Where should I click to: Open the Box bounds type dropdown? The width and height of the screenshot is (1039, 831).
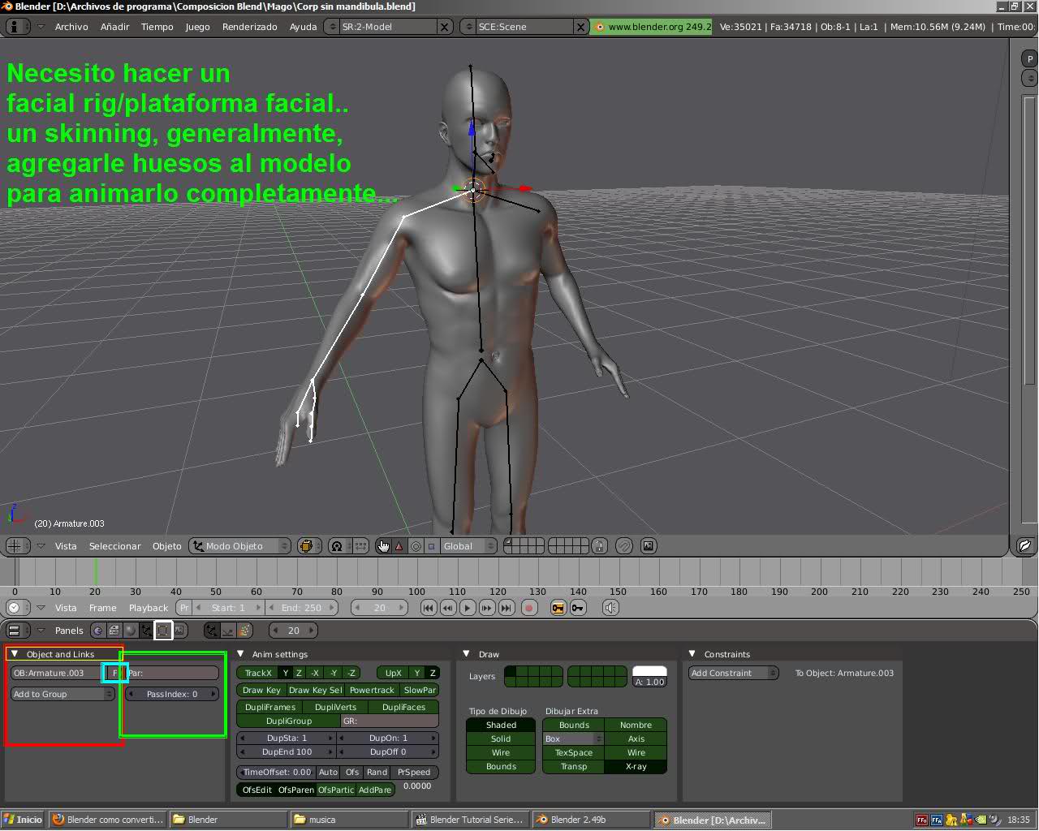pyautogui.click(x=573, y=738)
